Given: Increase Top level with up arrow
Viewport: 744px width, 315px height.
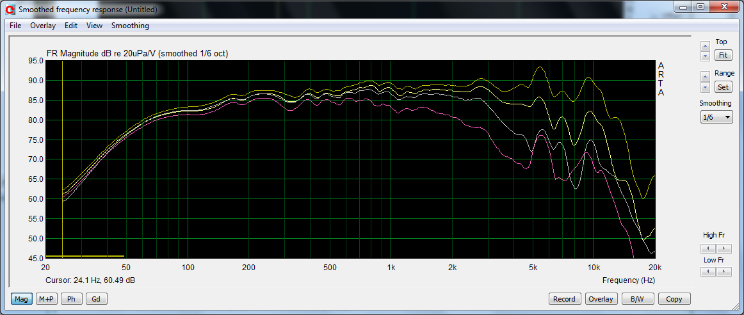Looking at the screenshot, I should pos(705,46).
